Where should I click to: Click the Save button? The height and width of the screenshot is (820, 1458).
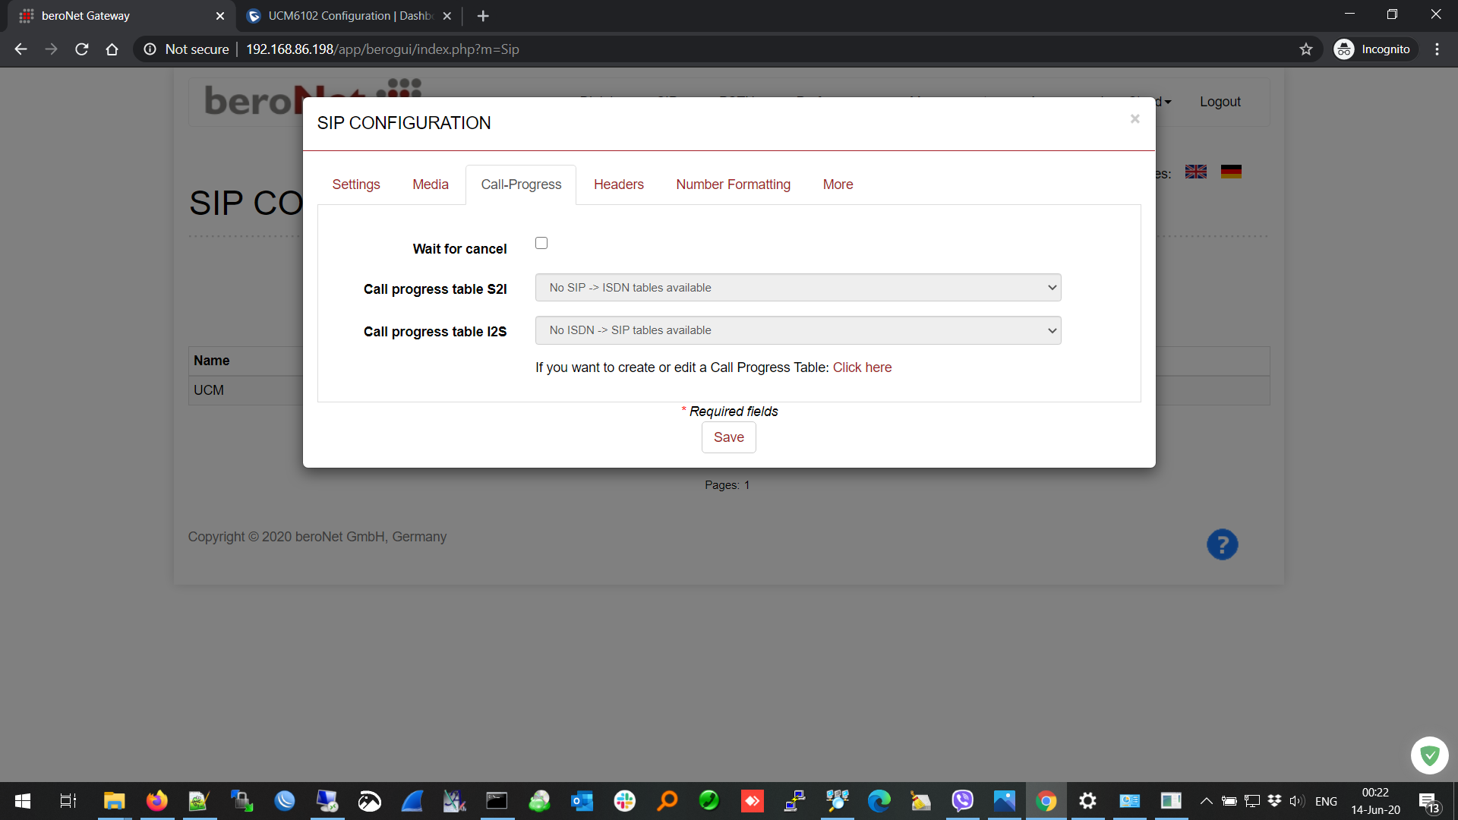tap(728, 437)
